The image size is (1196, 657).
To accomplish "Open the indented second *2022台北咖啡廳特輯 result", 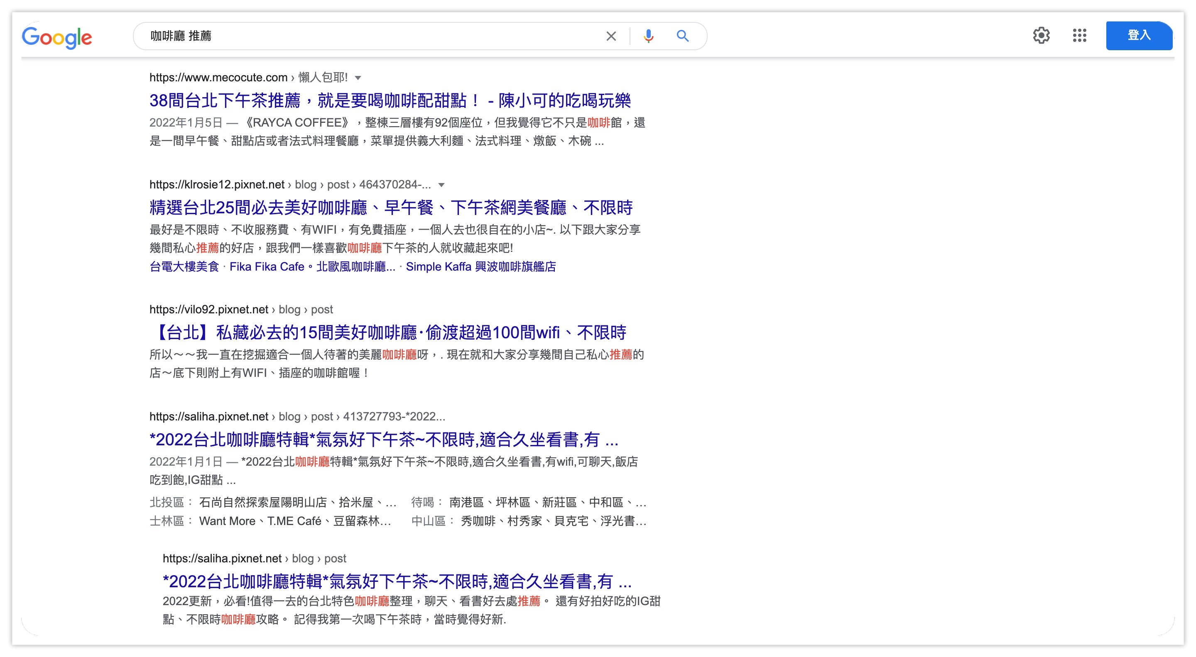I will pos(397,581).
